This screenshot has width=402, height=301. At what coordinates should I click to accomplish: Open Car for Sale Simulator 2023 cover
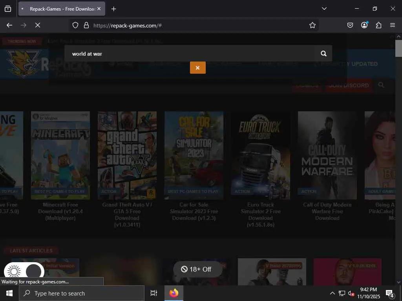coord(194,155)
